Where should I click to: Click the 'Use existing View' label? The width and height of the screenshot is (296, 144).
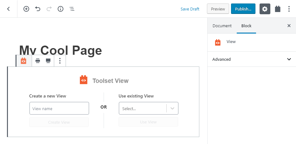[136, 96]
